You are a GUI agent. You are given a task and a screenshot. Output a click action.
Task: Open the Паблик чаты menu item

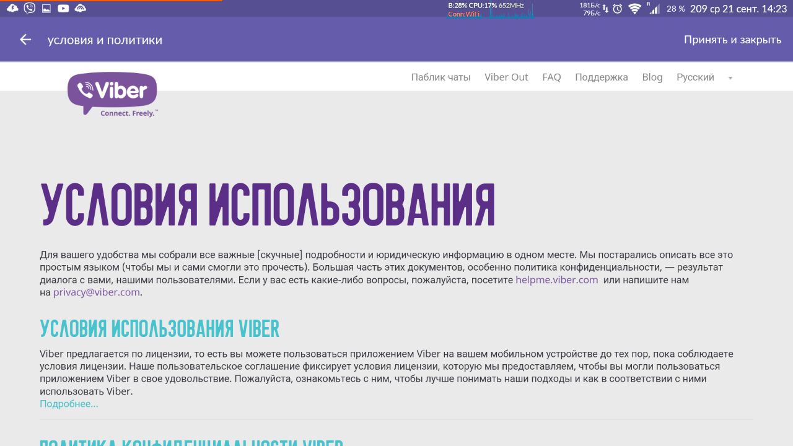pyautogui.click(x=440, y=77)
